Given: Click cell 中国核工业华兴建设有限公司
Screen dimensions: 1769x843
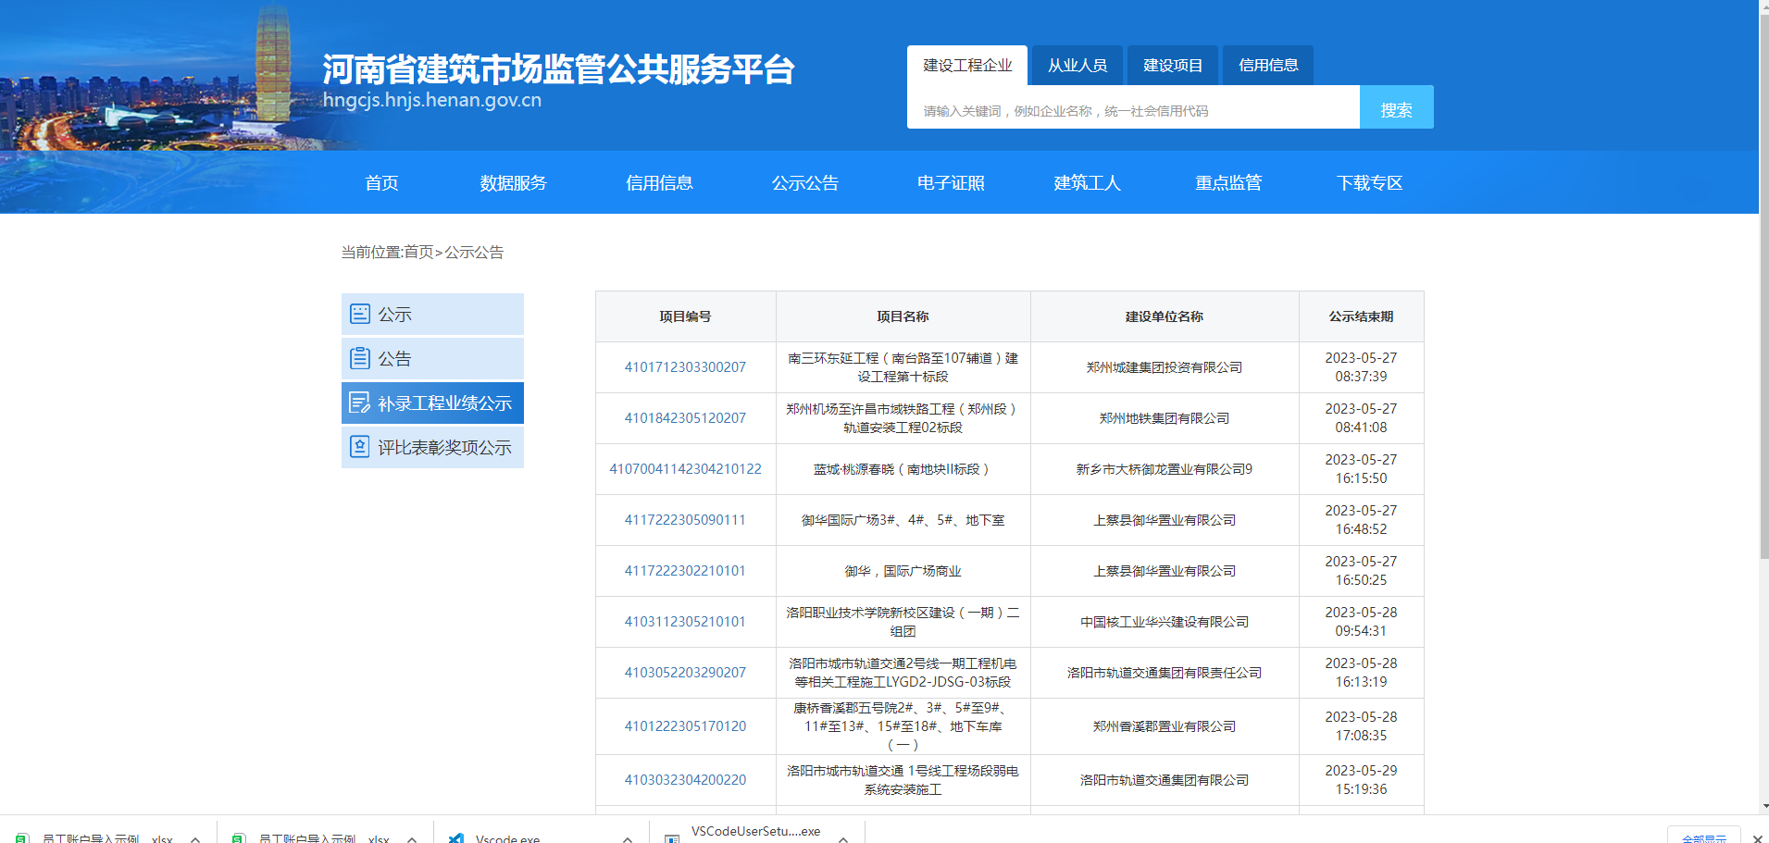Looking at the screenshot, I should pos(1165,622).
